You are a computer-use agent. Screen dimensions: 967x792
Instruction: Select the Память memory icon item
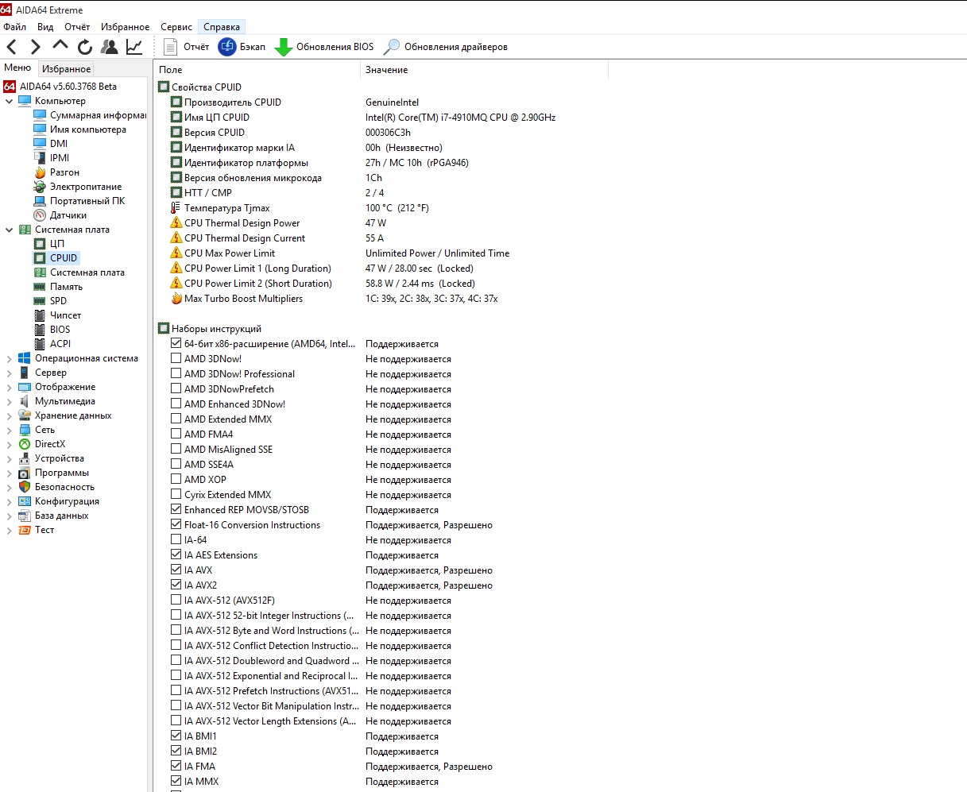tap(40, 287)
